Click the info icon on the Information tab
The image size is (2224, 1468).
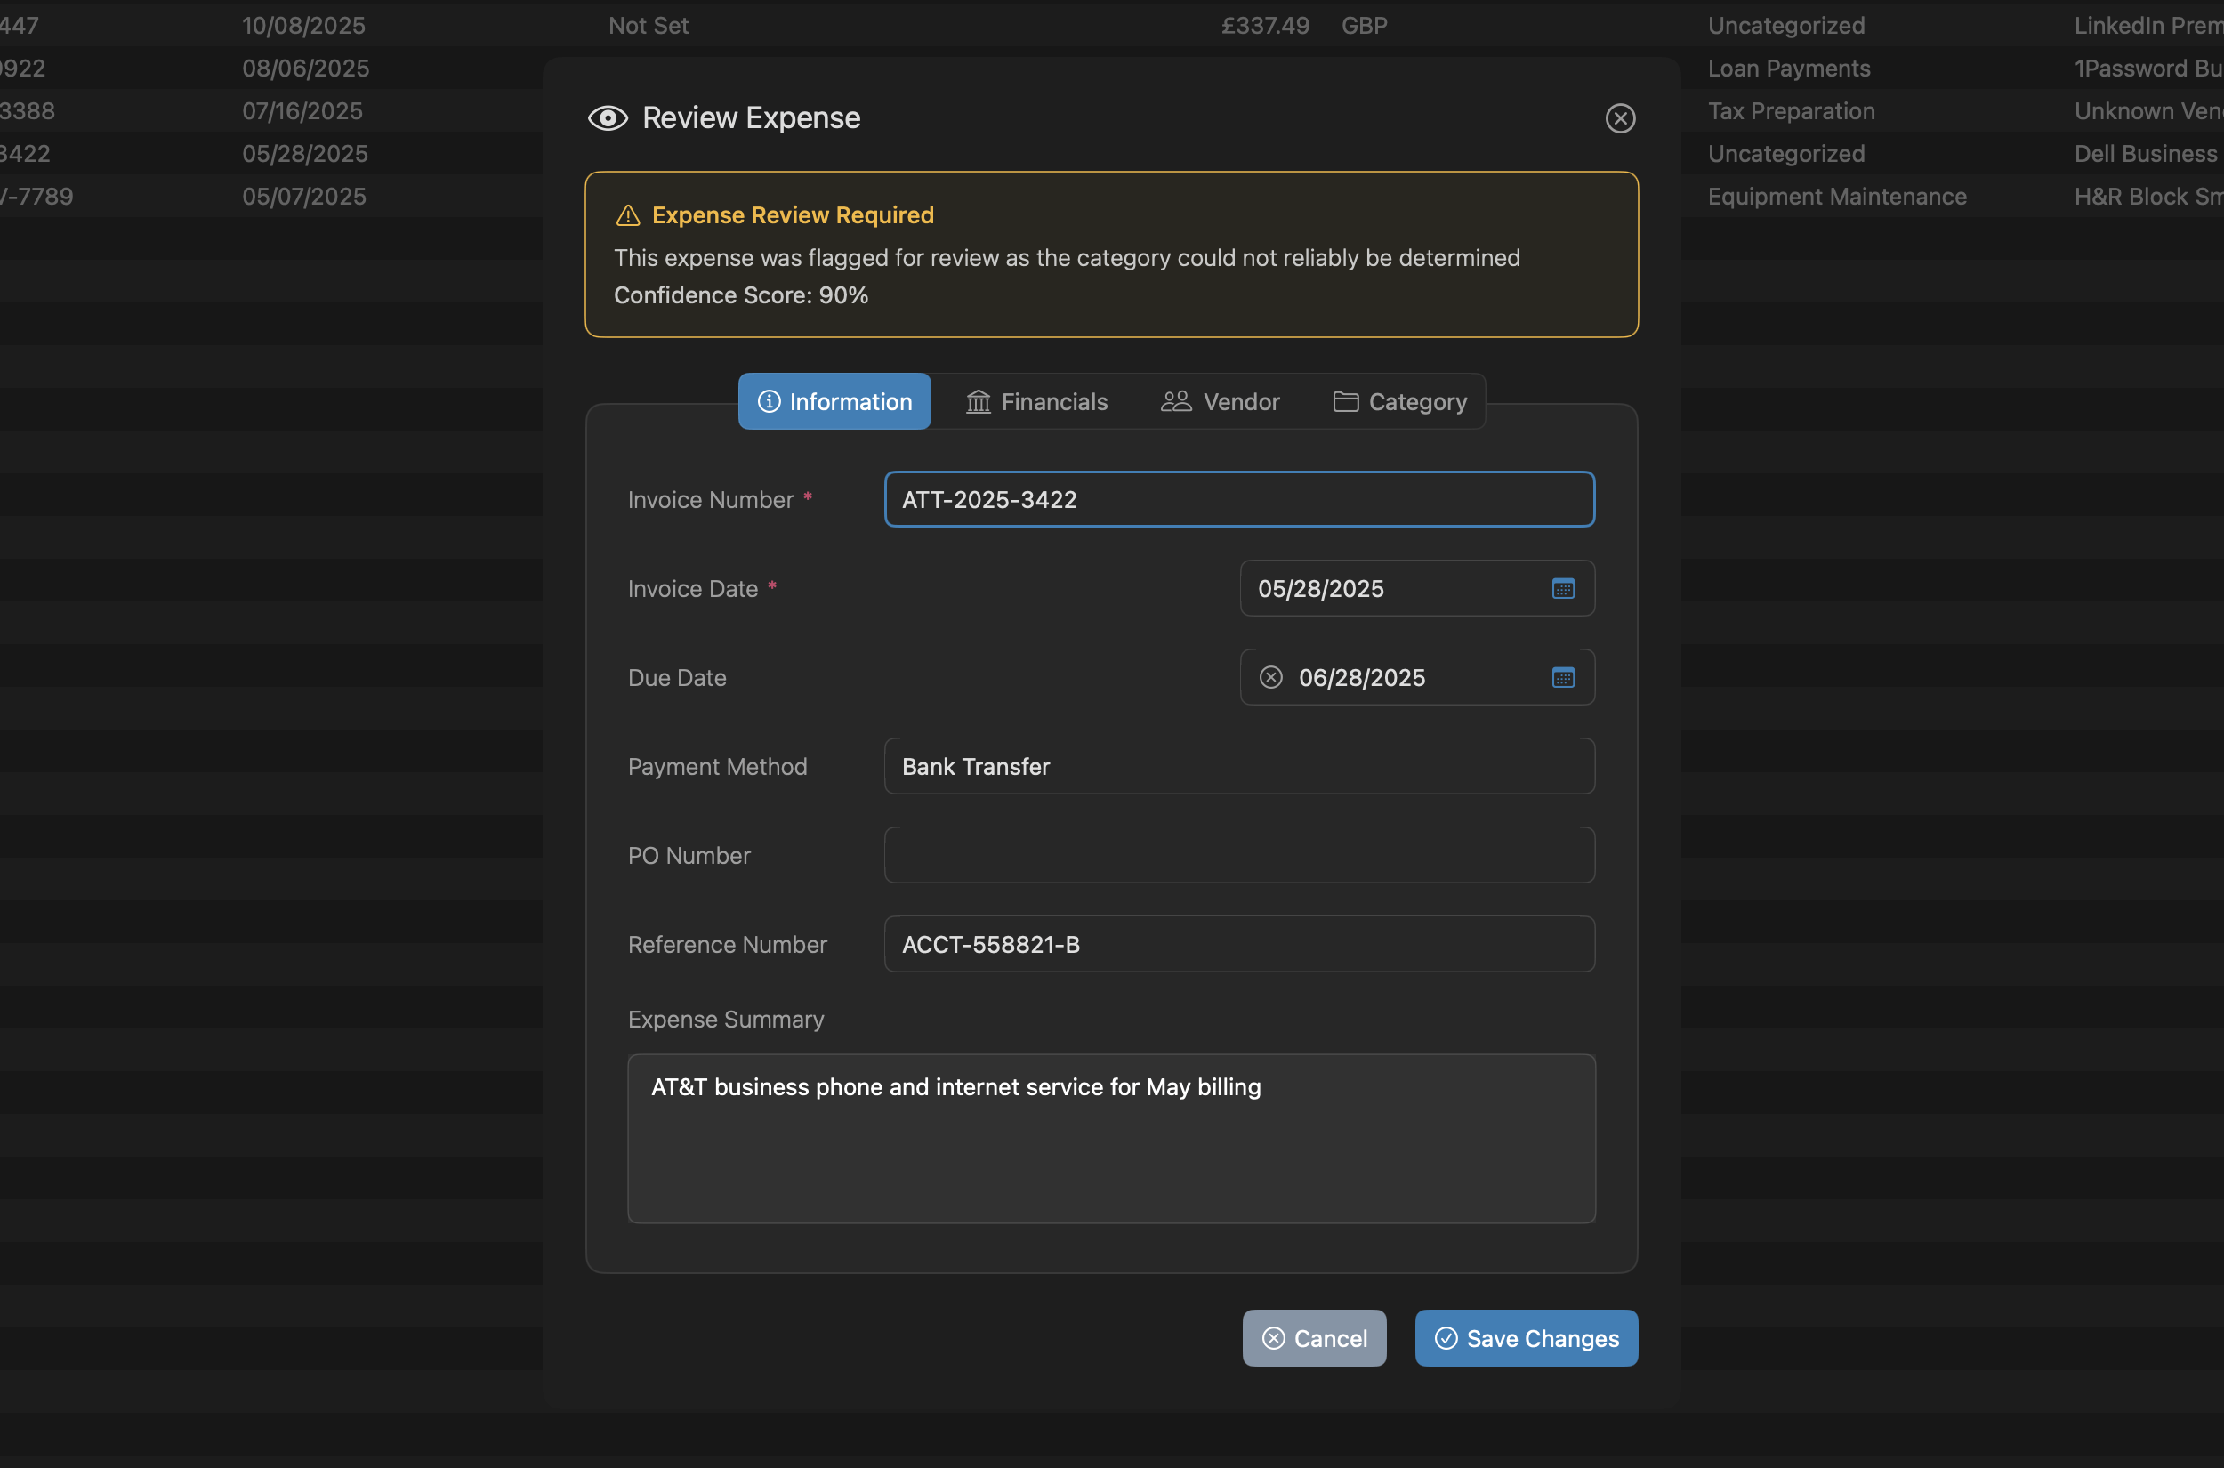coord(769,401)
